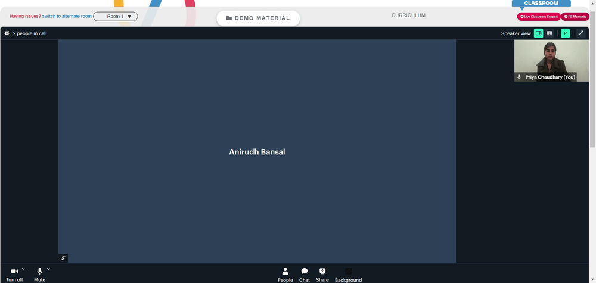This screenshot has height=283, width=596.
Task: Turn off the camera
Action: click(x=14, y=275)
